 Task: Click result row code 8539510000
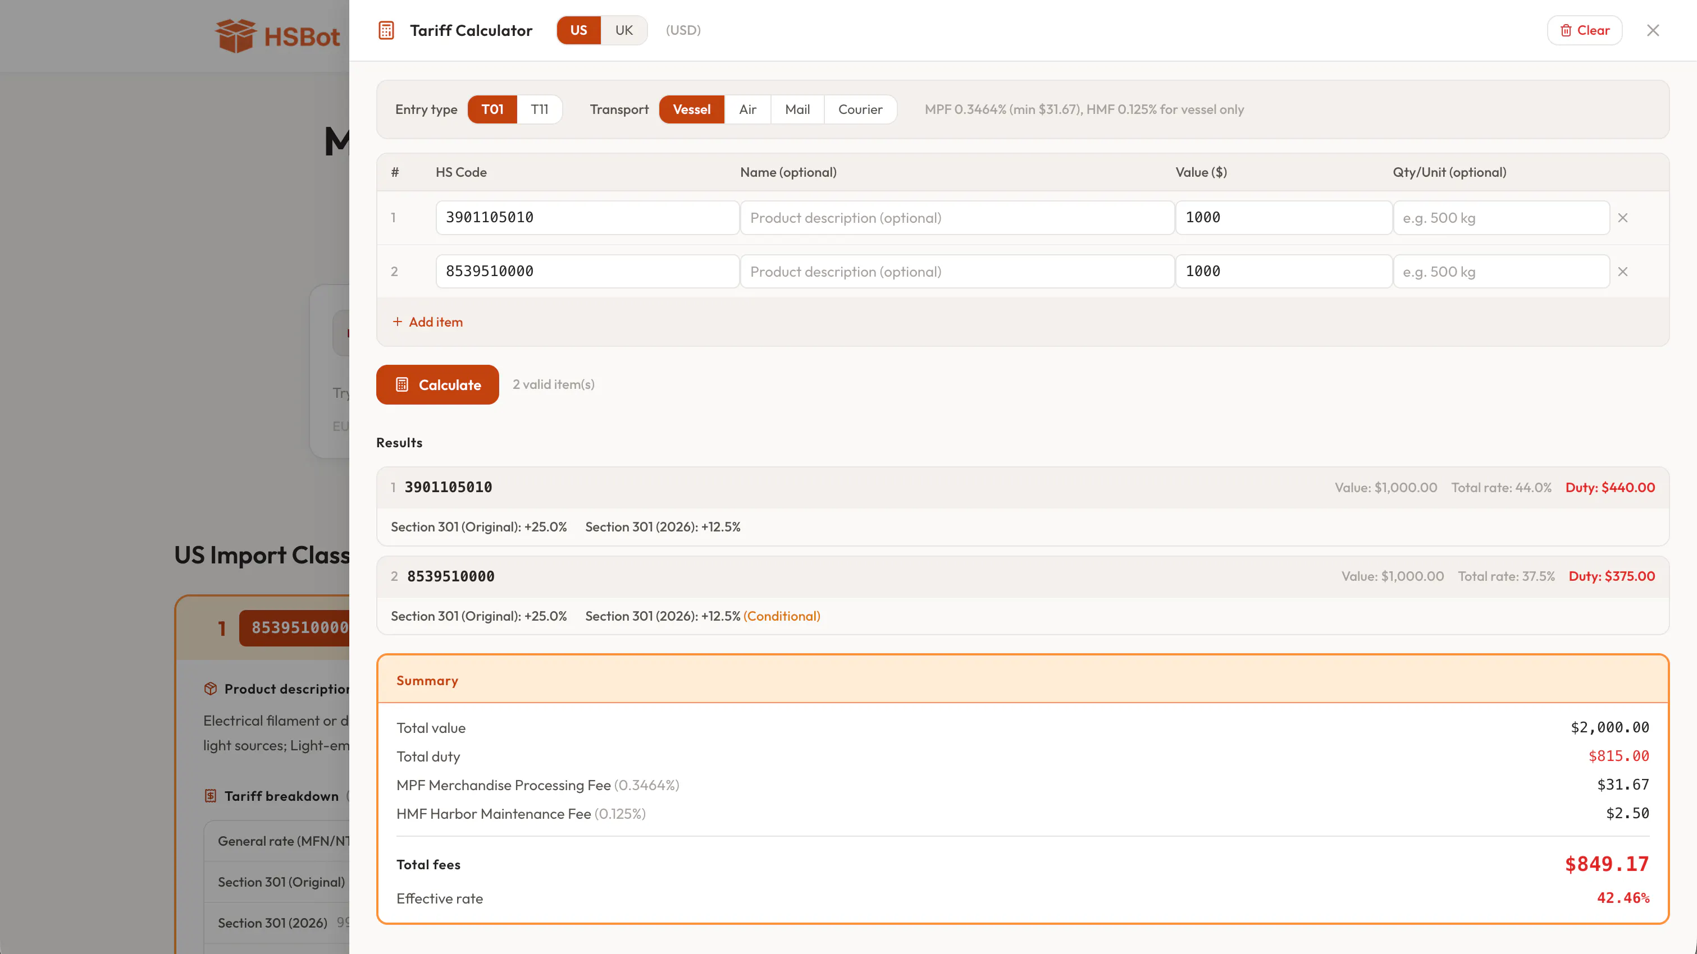(450, 576)
